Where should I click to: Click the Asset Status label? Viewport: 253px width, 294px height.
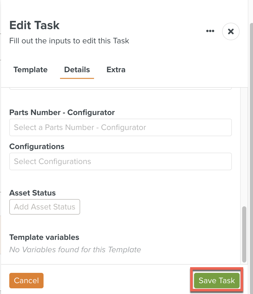(32, 193)
